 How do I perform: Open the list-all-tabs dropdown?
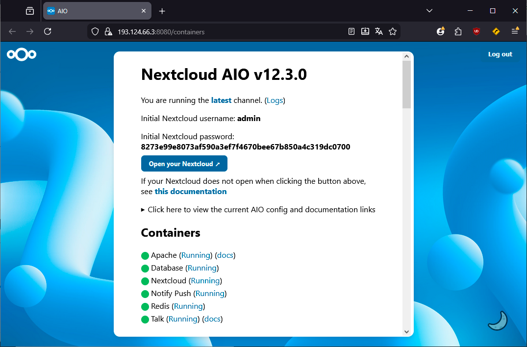click(429, 10)
